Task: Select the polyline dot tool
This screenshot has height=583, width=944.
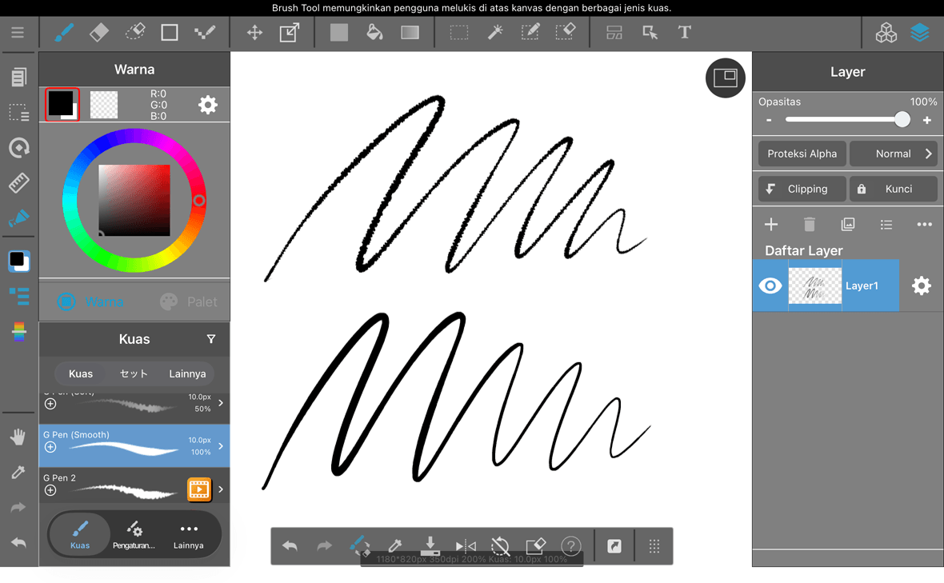Action: pyautogui.click(x=205, y=33)
